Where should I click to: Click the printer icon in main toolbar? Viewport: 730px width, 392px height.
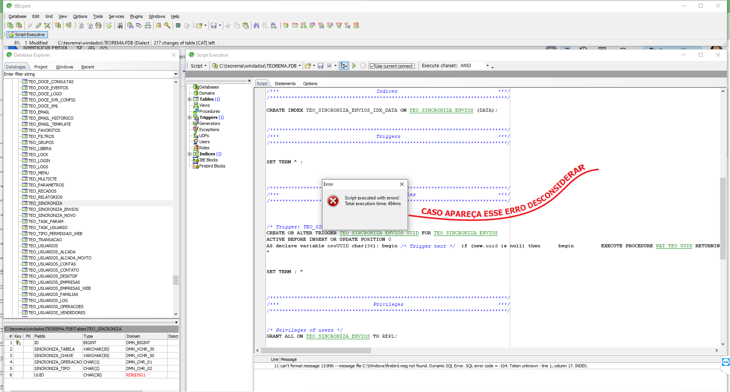click(148, 25)
